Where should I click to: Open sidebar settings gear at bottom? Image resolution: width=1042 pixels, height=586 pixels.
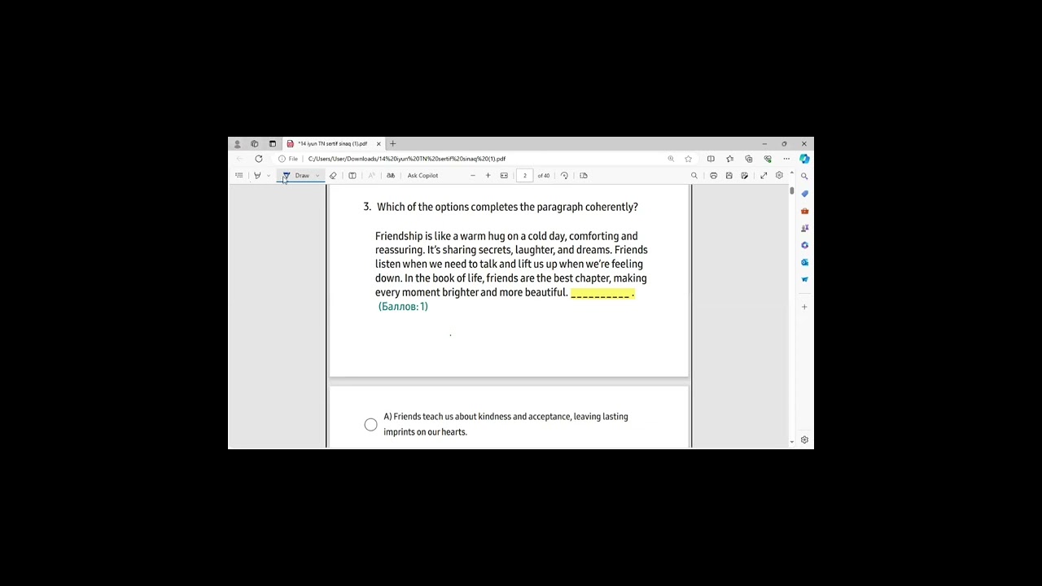point(804,439)
